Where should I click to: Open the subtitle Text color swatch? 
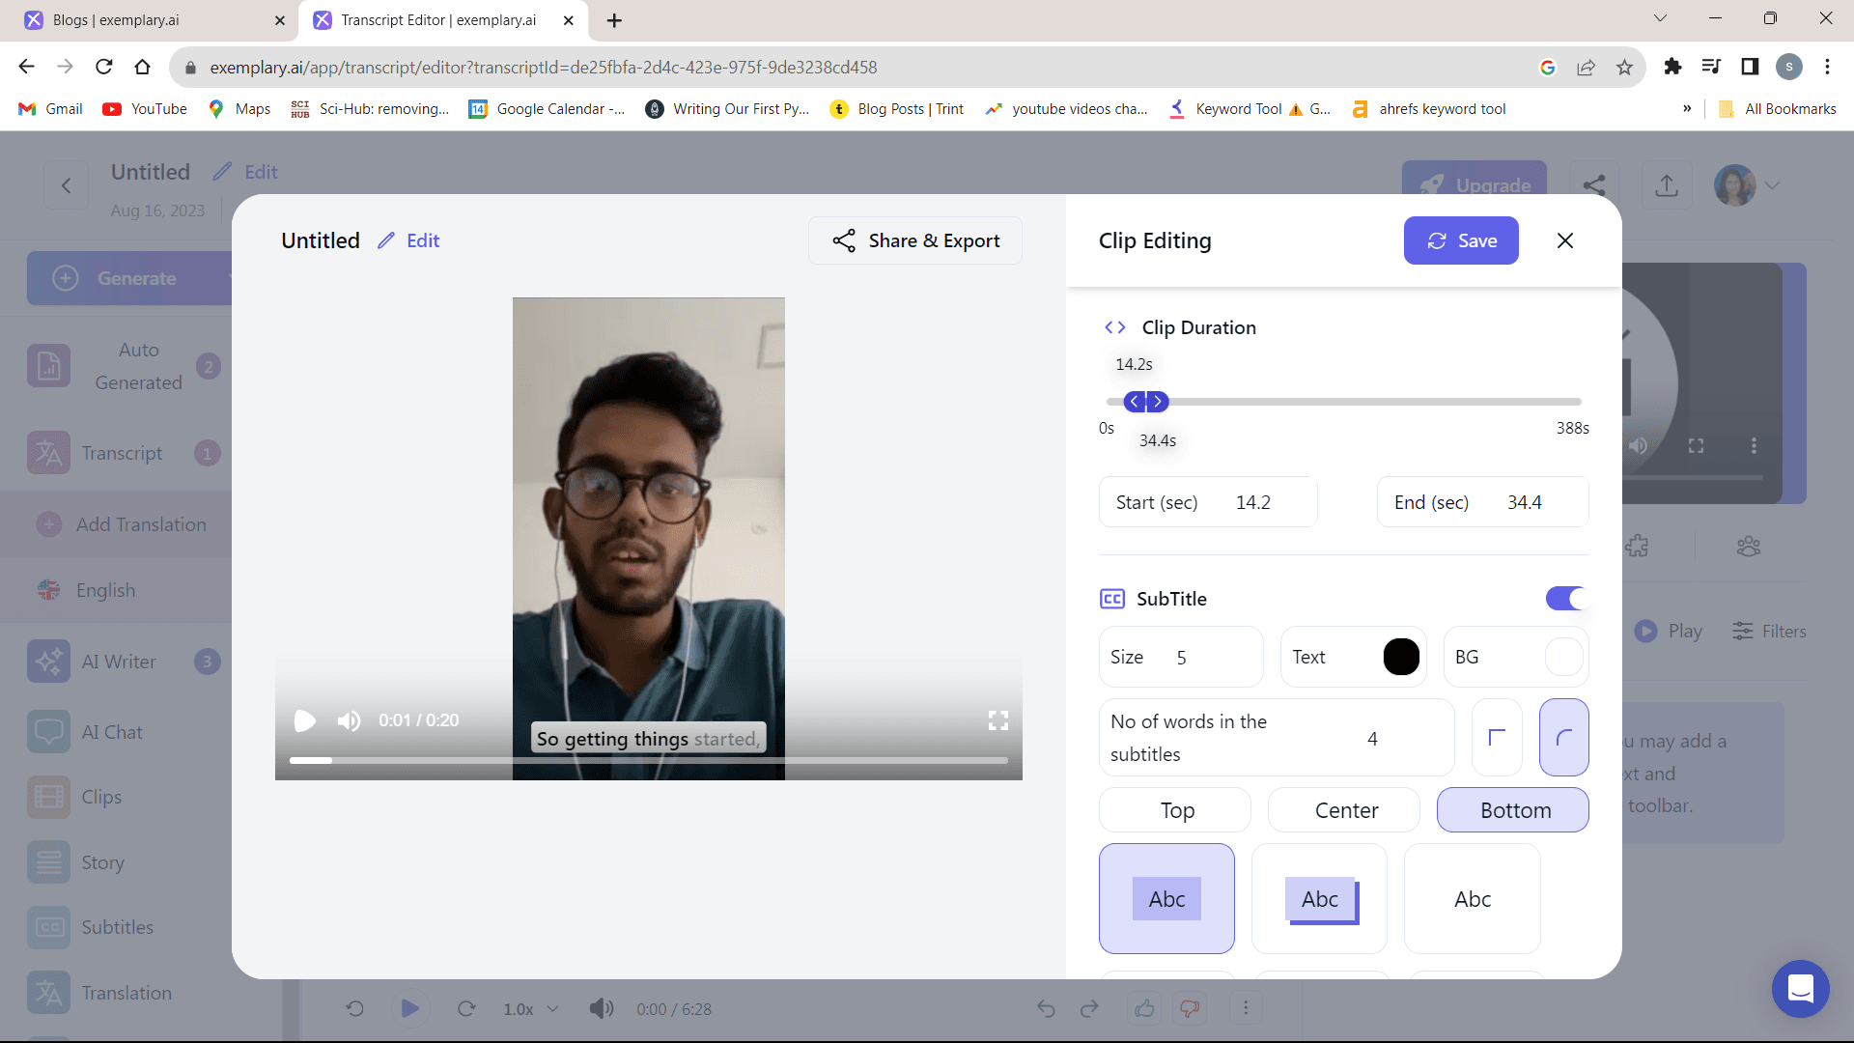tap(1401, 657)
